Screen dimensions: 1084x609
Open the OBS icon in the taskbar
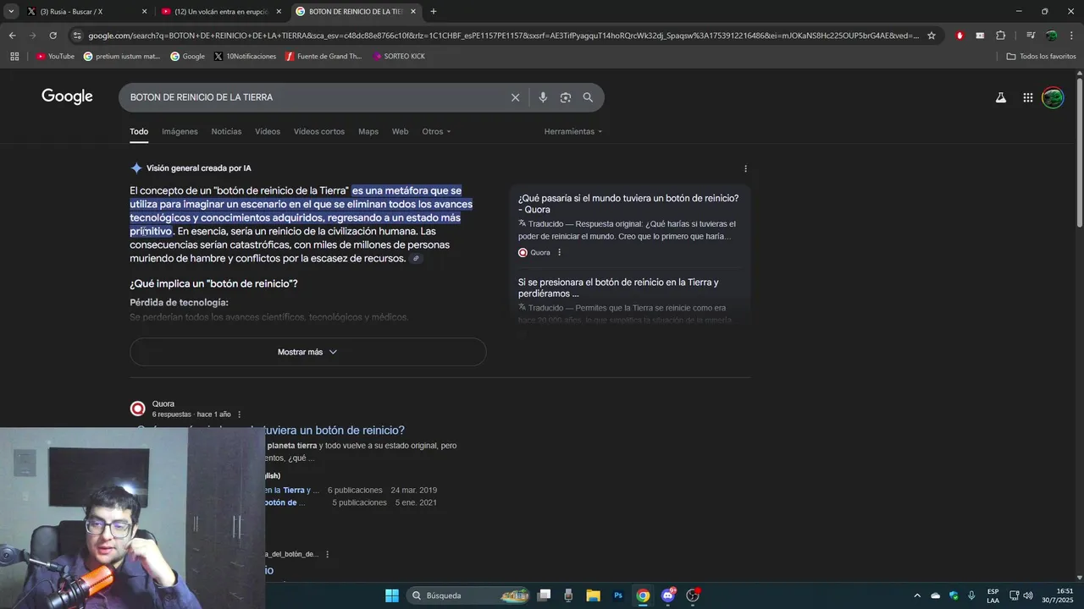click(693, 595)
